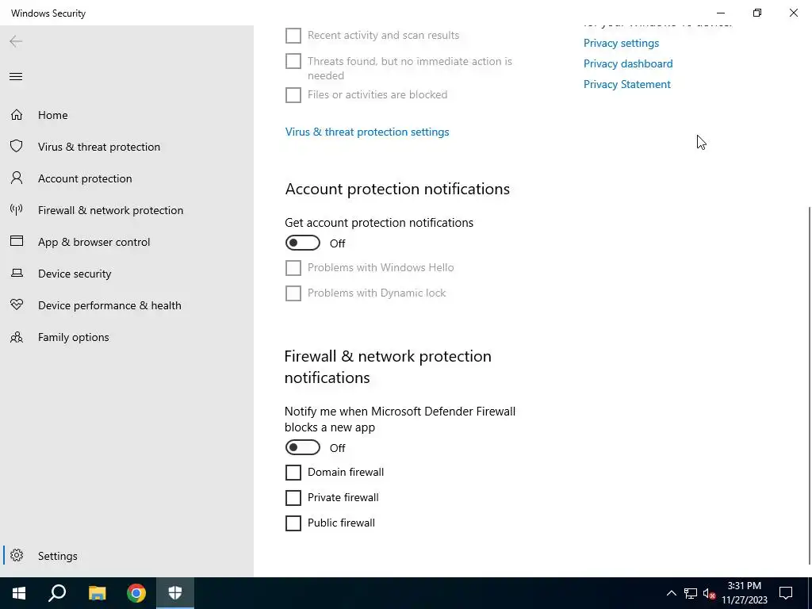Click the vertical scrollbar thumb
Viewport: 812px width, 609px height.
[x=810, y=386]
